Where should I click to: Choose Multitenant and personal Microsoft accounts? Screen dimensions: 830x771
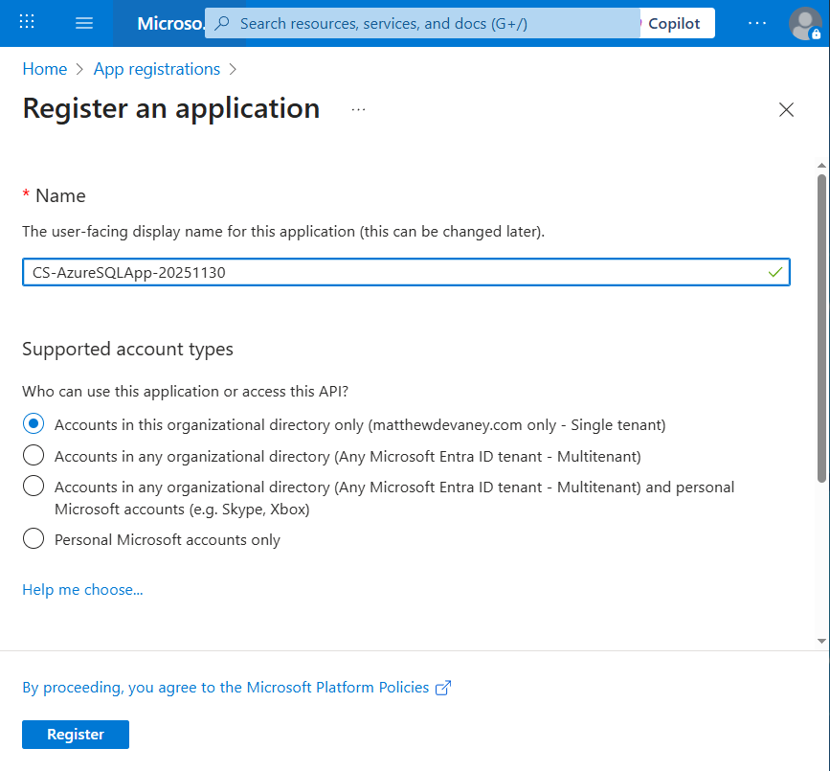(x=34, y=487)
